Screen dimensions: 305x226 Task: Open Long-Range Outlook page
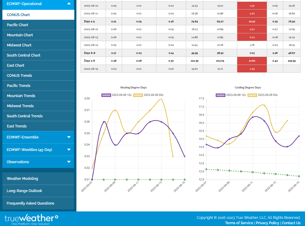pyautogui.click(x=24, y=191)
